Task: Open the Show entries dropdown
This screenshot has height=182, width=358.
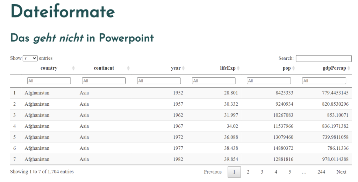Action: pyautogui.click(x=30, y=58)
